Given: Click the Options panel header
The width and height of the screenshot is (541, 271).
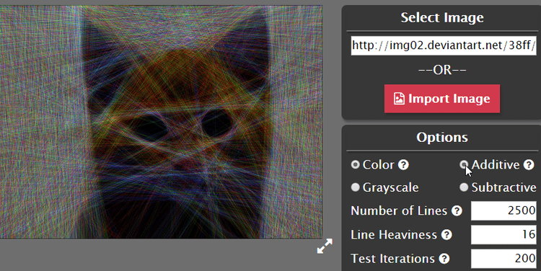Looking at the screenshot, I should 442,137.
